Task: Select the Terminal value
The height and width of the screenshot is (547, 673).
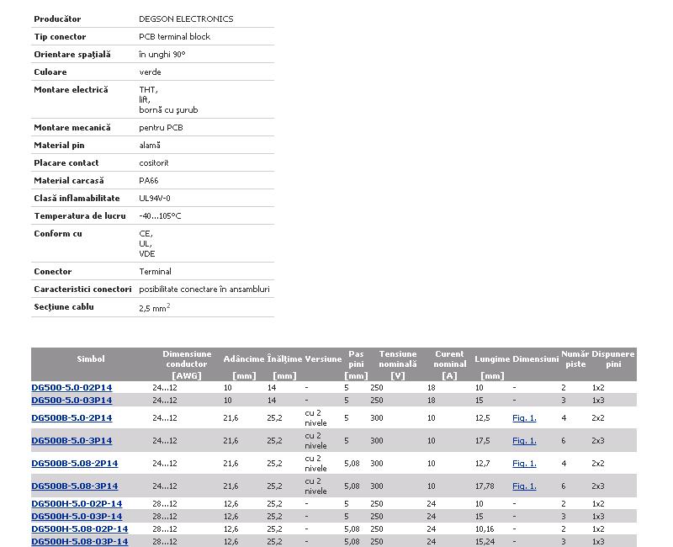Action: coord(155,271)
